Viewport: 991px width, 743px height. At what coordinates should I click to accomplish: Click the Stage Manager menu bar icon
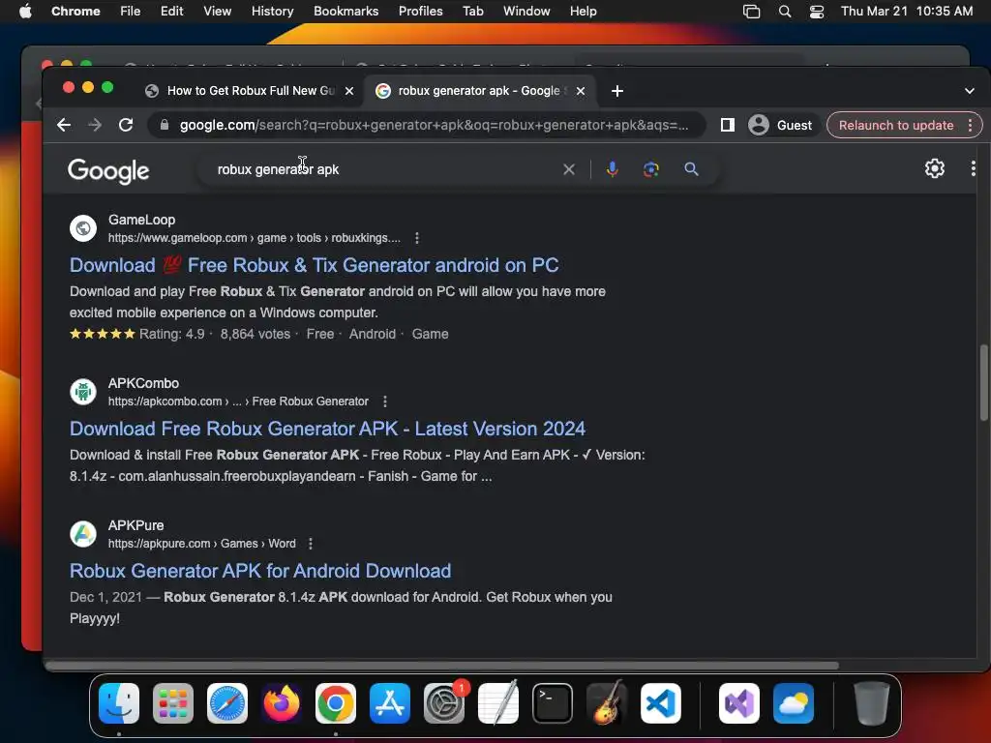point(751,11)
